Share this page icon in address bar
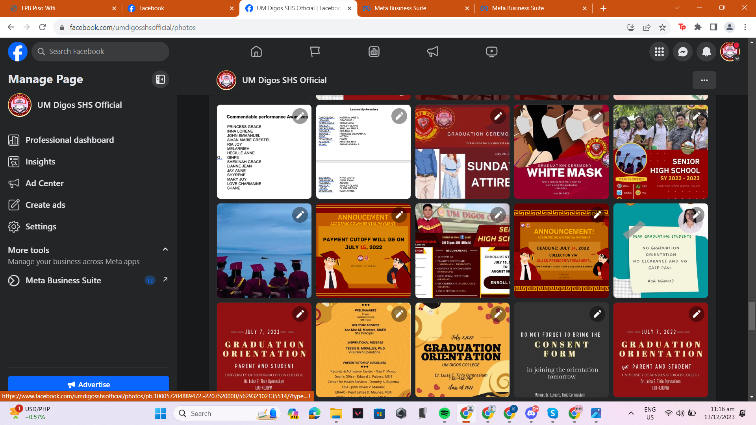The image size is (756, 425). tap(647, 27)
